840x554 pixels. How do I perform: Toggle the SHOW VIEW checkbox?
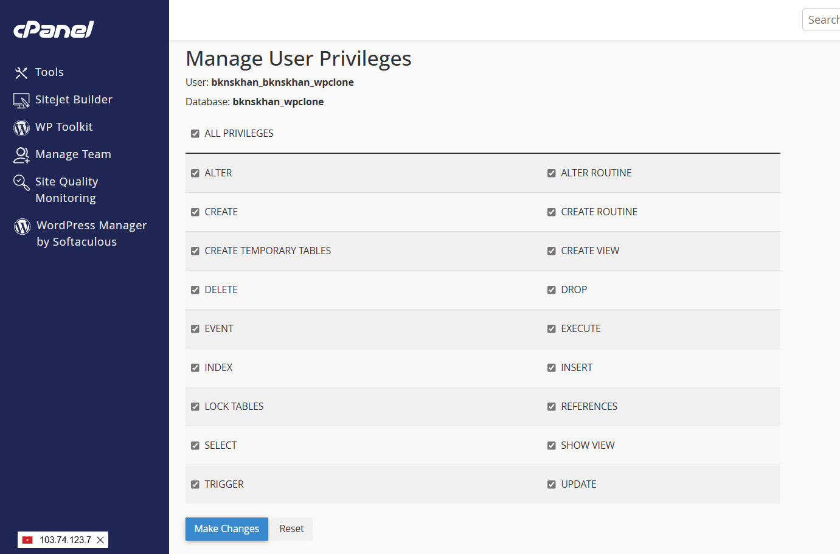tap(552, 446)
